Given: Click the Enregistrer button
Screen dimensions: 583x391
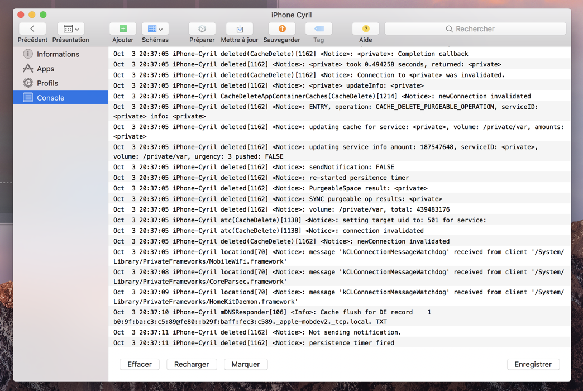Looking at the screenshot, I should [x=533, y=364].
